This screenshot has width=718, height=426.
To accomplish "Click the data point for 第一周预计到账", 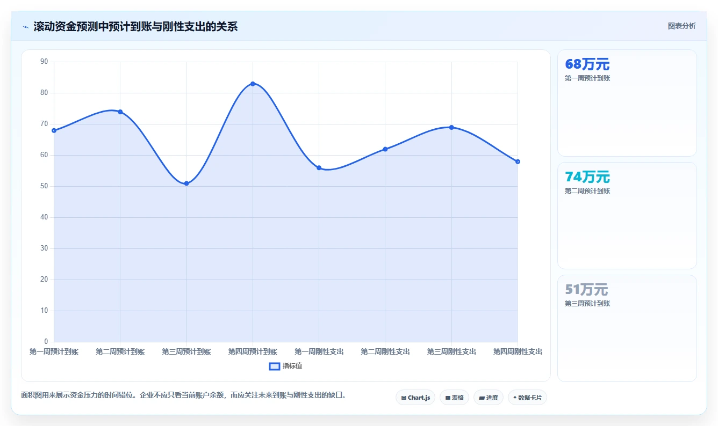I will click(x=54, y=130).
